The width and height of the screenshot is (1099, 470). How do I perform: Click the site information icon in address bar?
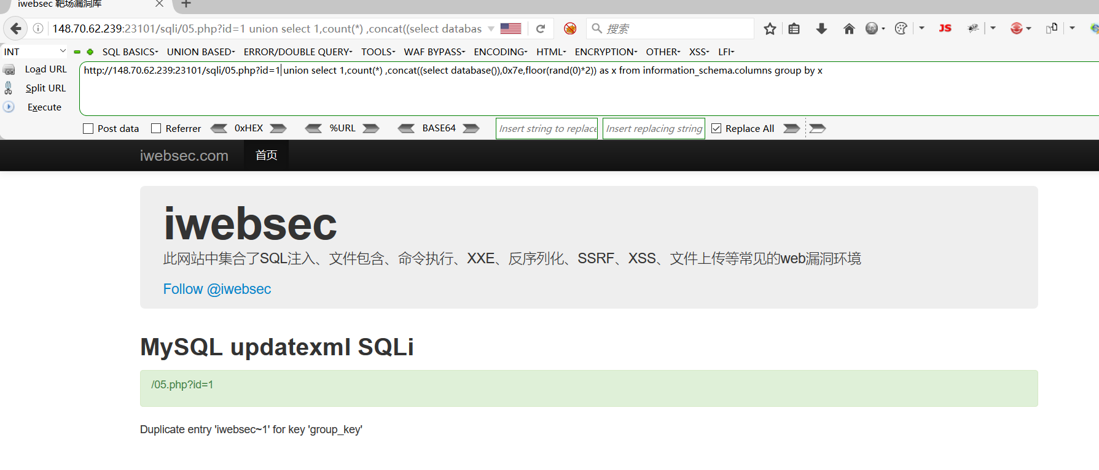(x=38, y=29)
